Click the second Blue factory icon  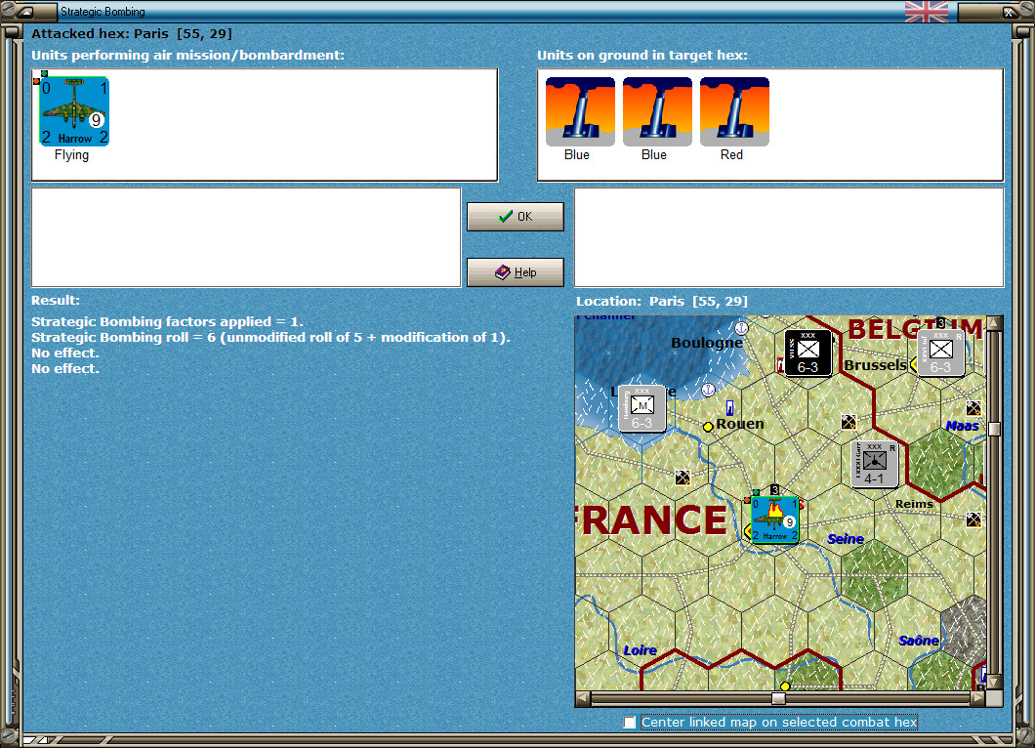[657, 111]
